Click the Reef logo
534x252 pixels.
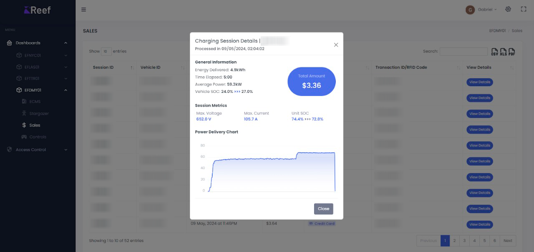click(x=38, y=10)
